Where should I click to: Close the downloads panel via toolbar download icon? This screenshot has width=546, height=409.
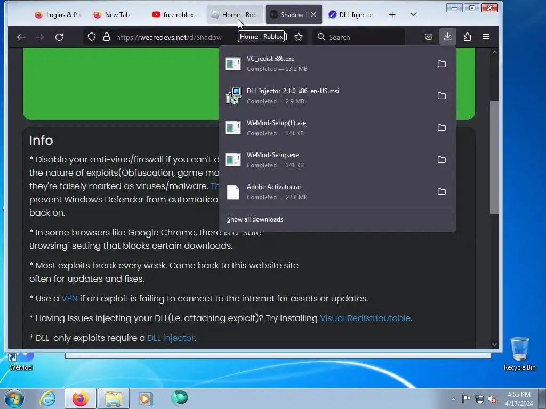click(448, 37)
